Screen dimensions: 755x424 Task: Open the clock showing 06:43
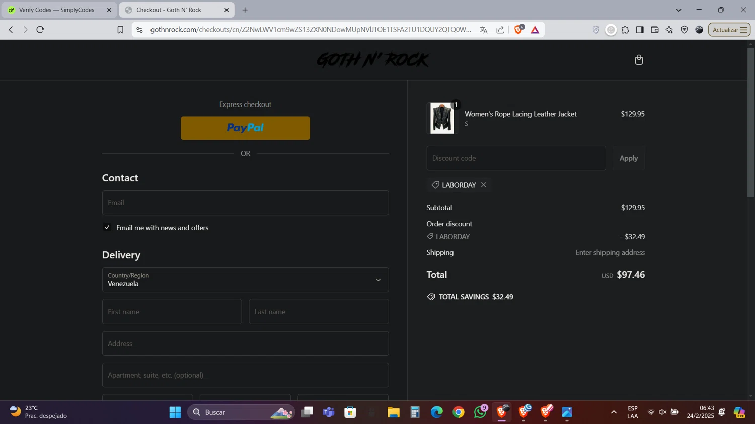click(x=700, y=412)
